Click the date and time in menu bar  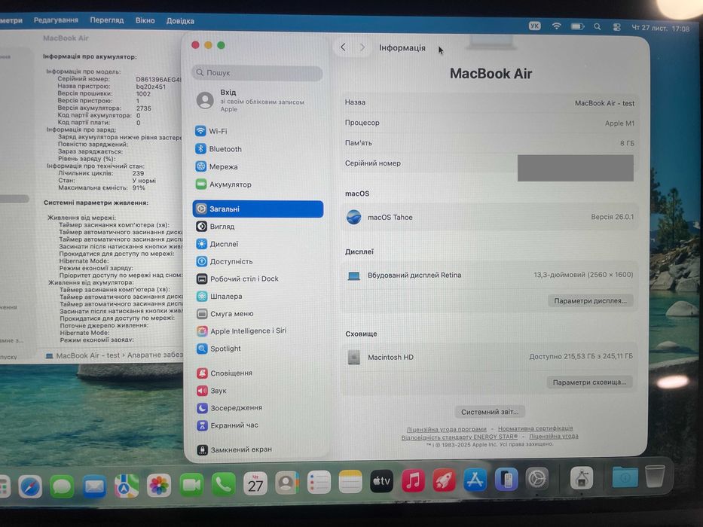pyautogui.click(x=660, y=29)
